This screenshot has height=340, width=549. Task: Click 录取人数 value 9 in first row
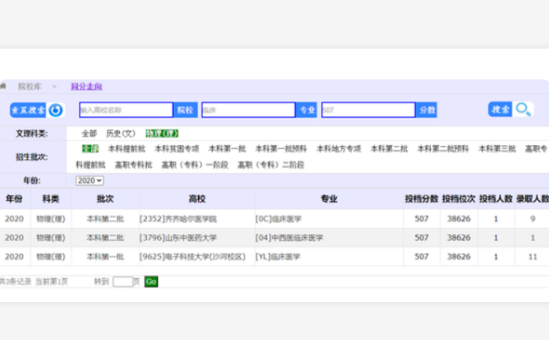point(533,219)
